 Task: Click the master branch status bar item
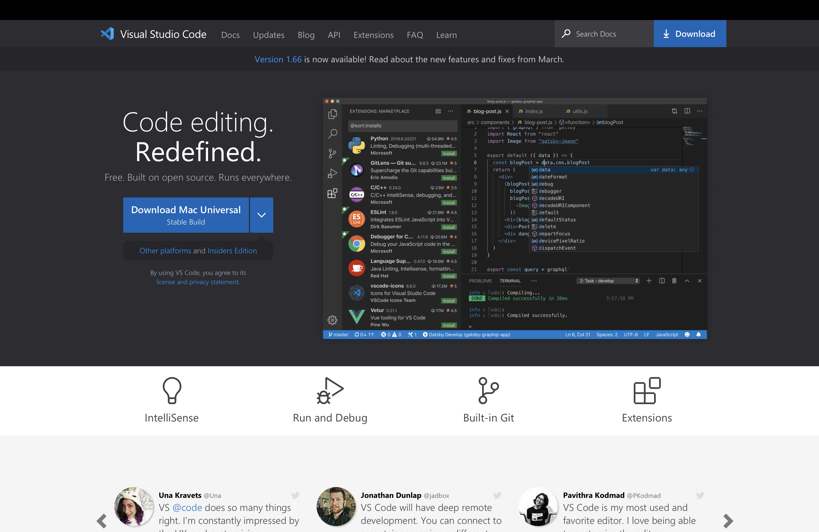click(338, 335)
